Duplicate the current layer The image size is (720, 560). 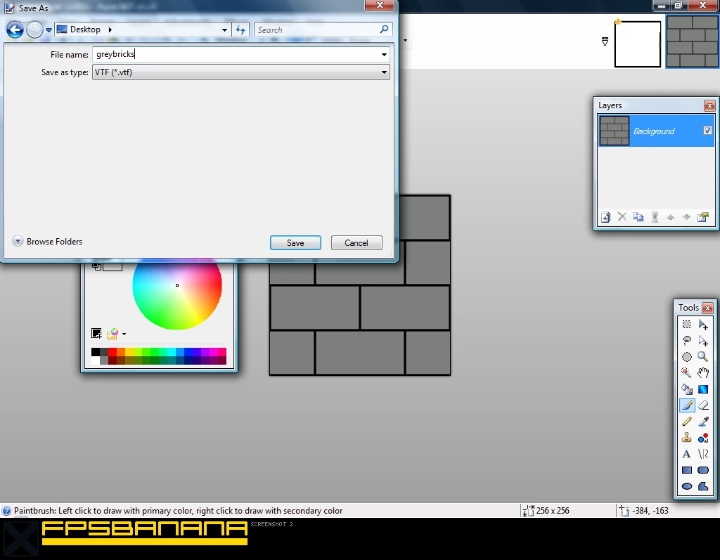(x=638, y=217)
